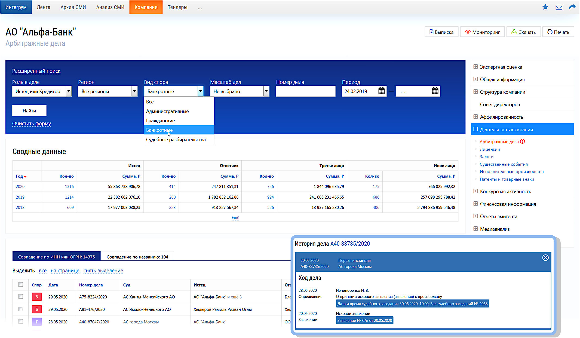The image size is (580, 338).
Task: Go to Анализ СМИ tab
Action: tap(110, 7)
